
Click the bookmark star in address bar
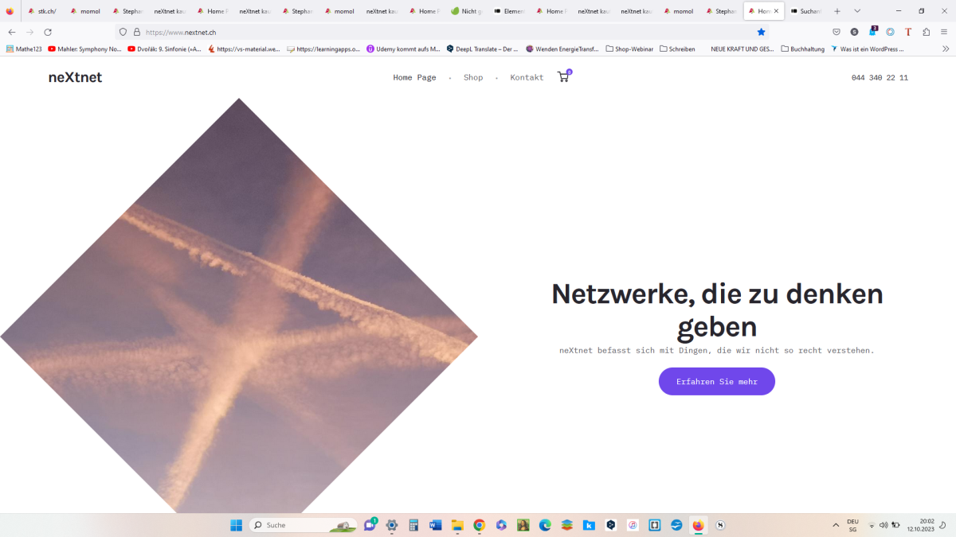point(761,32)
